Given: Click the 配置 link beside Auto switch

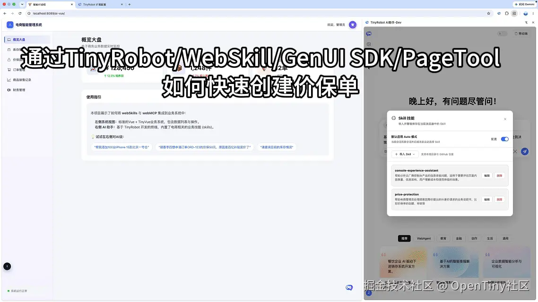Looking at the screenshot, I should pyautogui.click(x=494, y=139).
